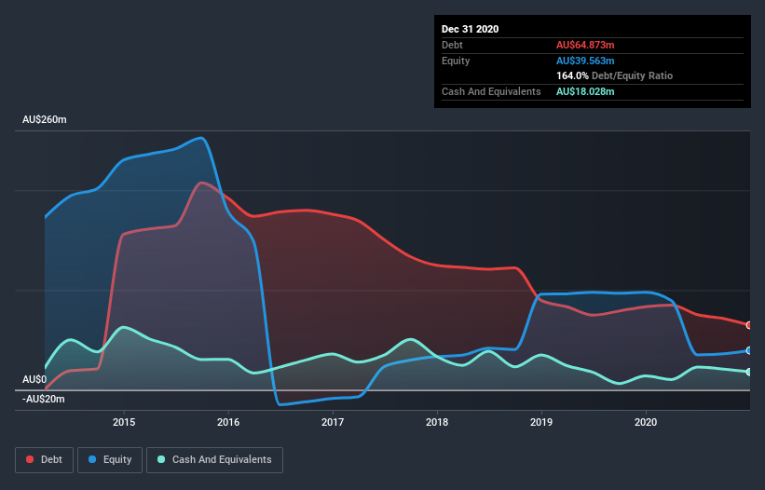Screen dimensions: 765x490
Task: Toggle the Debt series in the legend
Action: pyautogui.click(x=44, y=460)
